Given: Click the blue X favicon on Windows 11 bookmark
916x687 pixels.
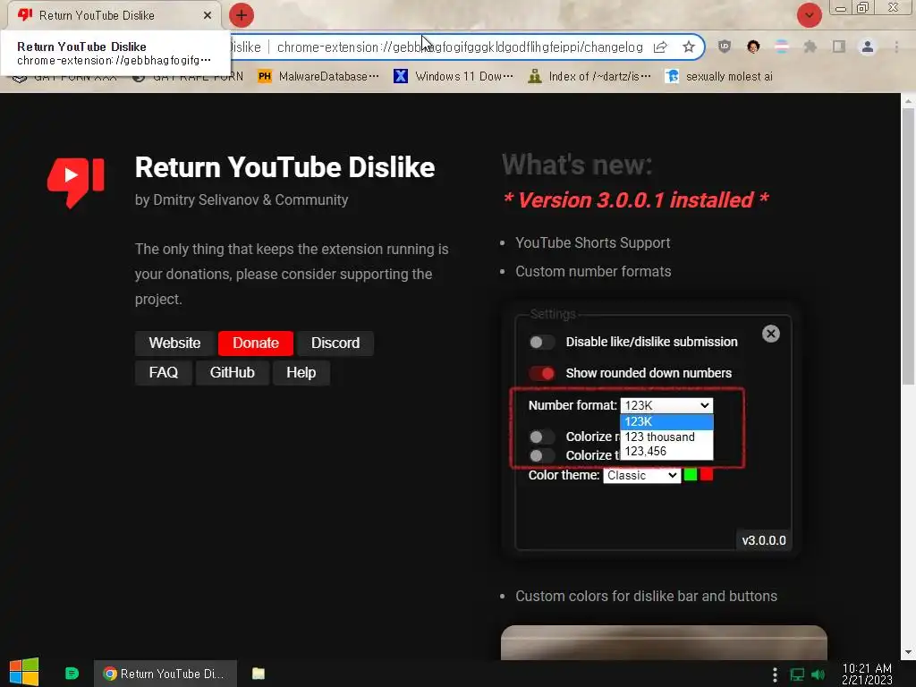Looking at the screenshot, I should tap(401, 77).
